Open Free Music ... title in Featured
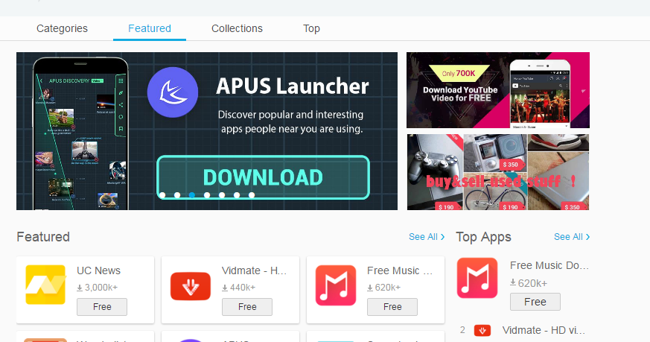Viewport: 650px width, 342px height. click(400, 270)
